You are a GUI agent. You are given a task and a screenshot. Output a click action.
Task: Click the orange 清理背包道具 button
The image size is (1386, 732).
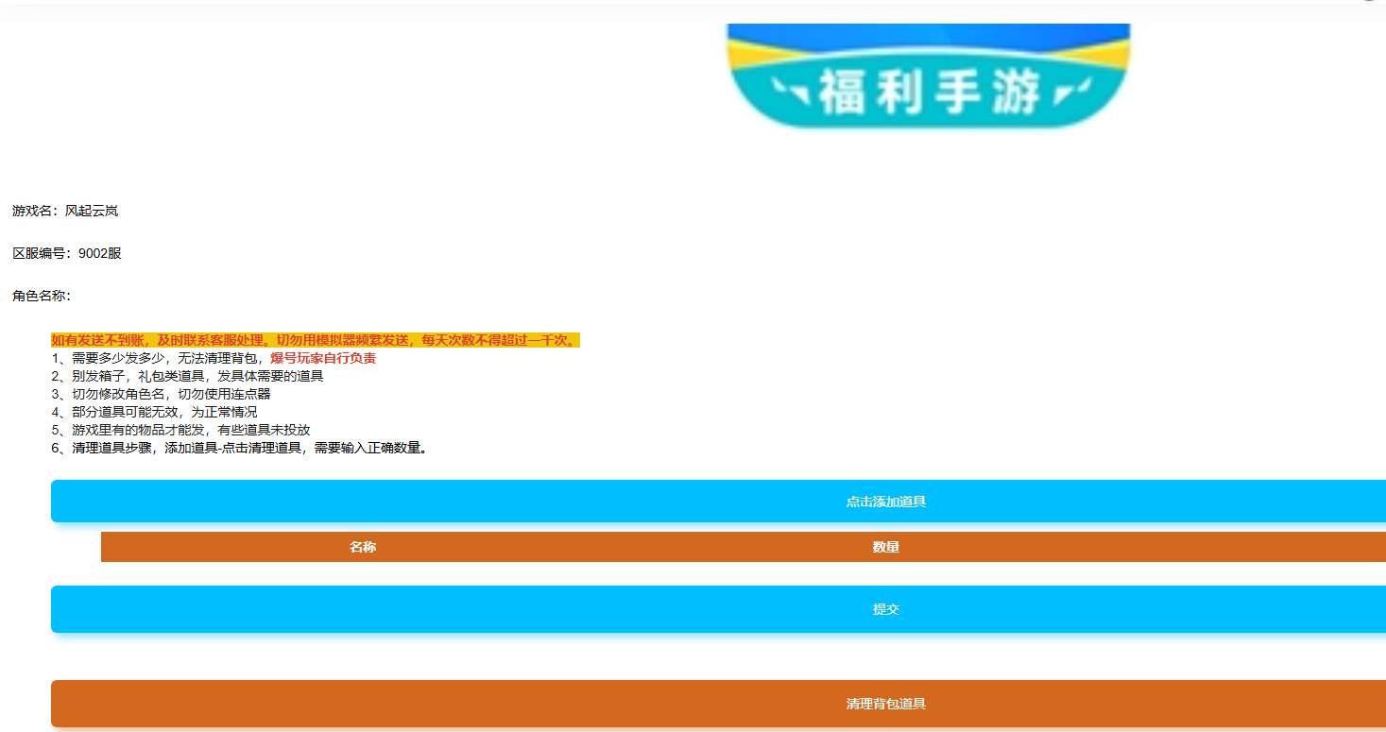point(885,704)
